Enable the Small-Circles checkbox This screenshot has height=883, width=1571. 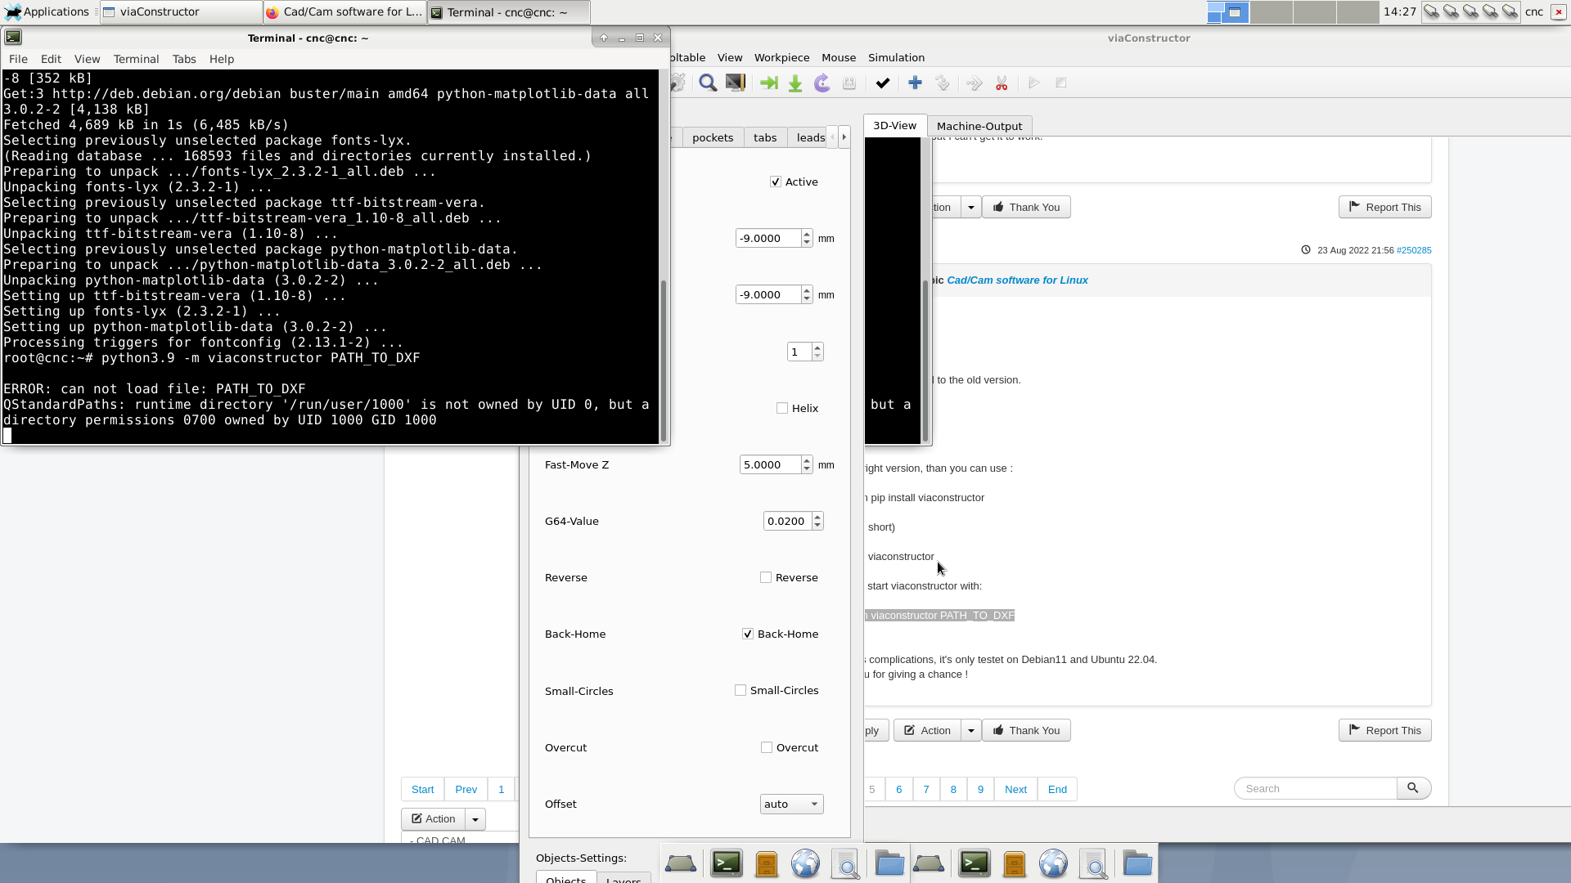(740, 690)
